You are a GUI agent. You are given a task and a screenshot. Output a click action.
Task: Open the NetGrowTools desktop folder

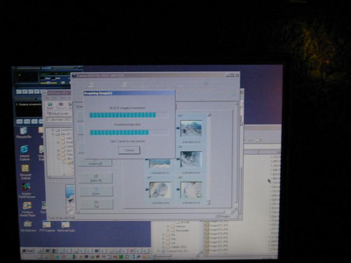click(x=65, y=224)
